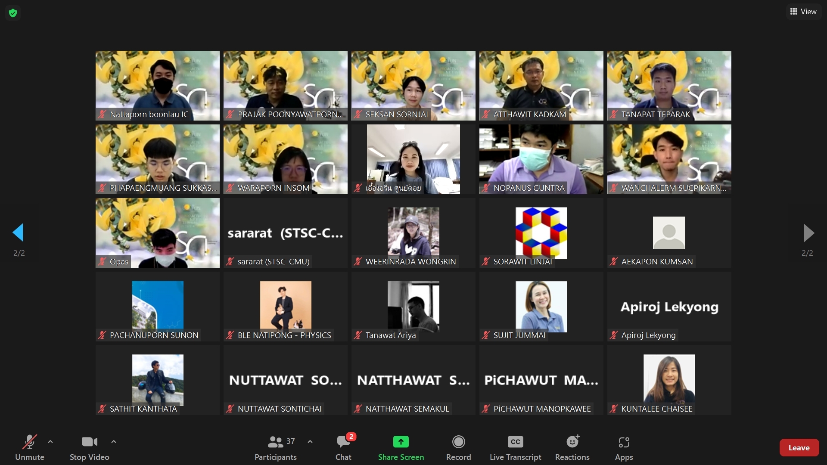The image size is (827, 465).
Task: Start recording with Record icon
Action: click(458, 442)
